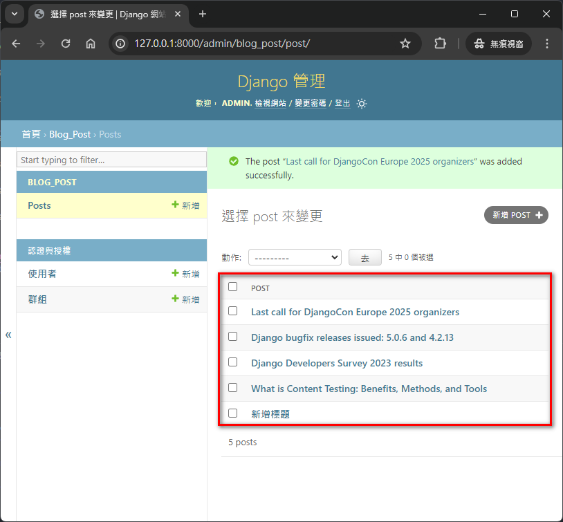
Task: Open the BLOG_POST sidebar section
Action: pyautogui.click(x=52, y=183)
